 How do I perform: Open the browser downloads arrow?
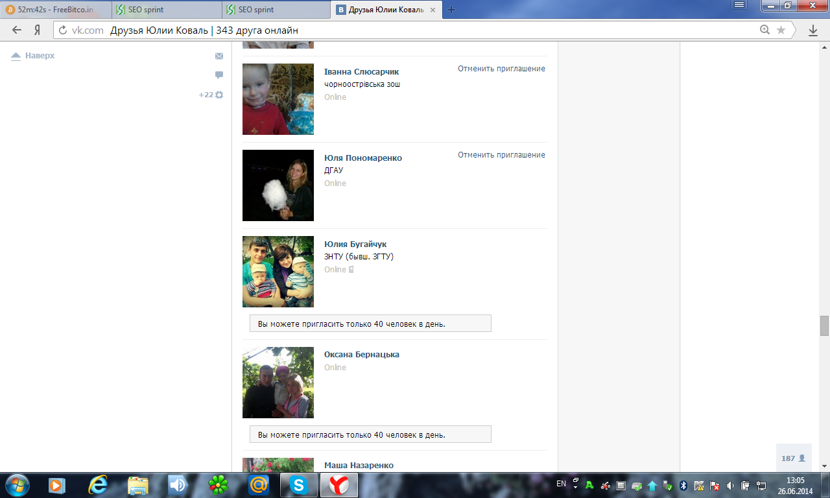[x=813, y=30]
